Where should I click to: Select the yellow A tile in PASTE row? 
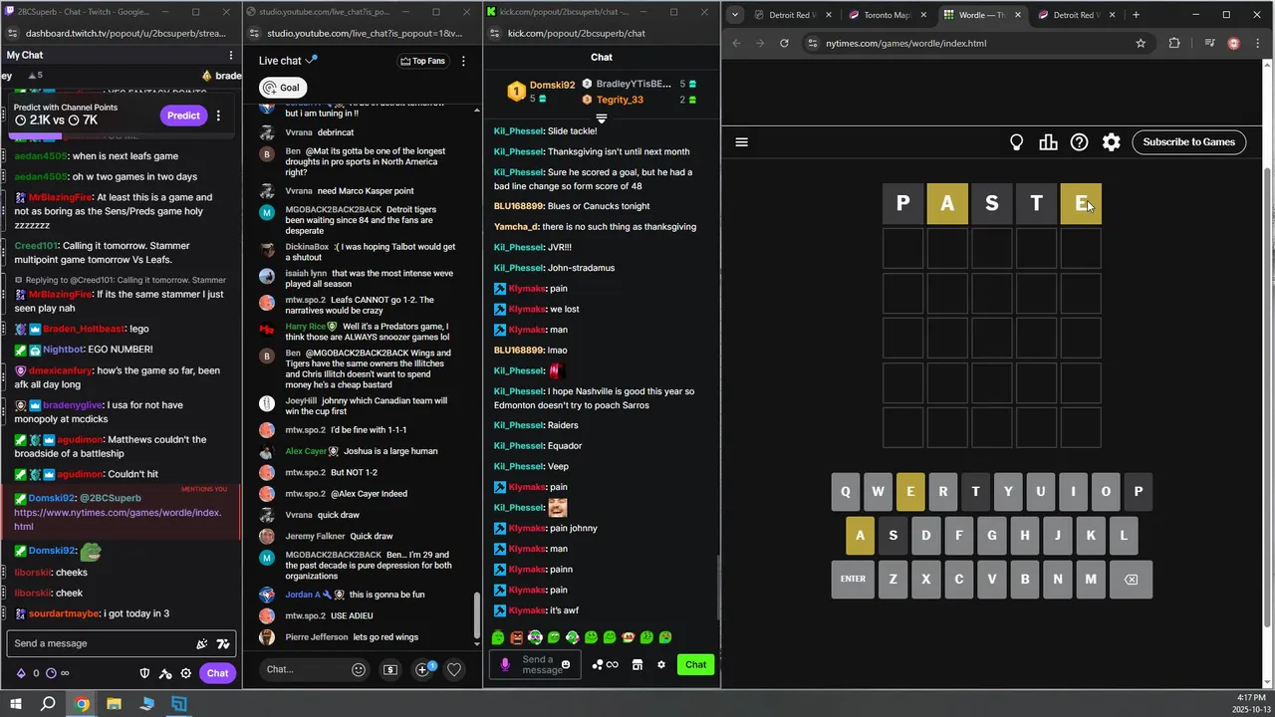tap(947, 203)
